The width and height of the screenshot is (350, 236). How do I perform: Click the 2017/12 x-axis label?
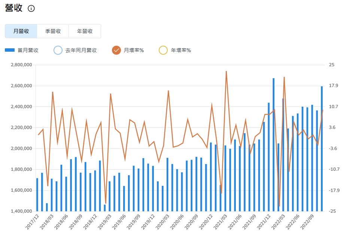pos(33,222)
